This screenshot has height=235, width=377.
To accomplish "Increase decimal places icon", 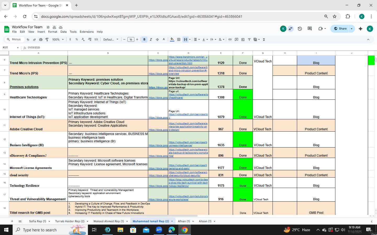I will 90,39.
